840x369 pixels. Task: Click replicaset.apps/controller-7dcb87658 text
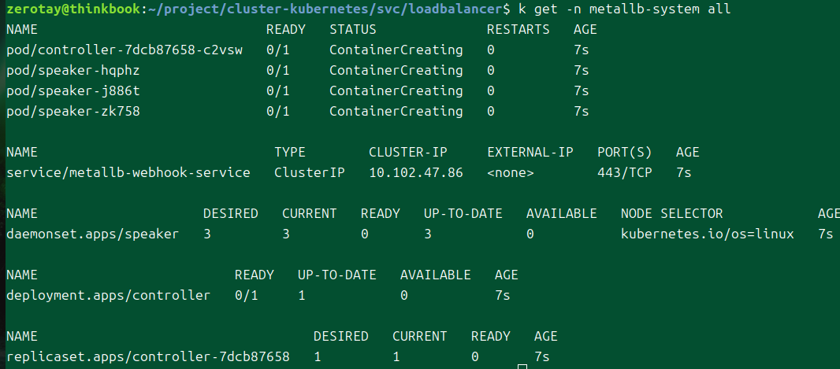click(148, 357)
